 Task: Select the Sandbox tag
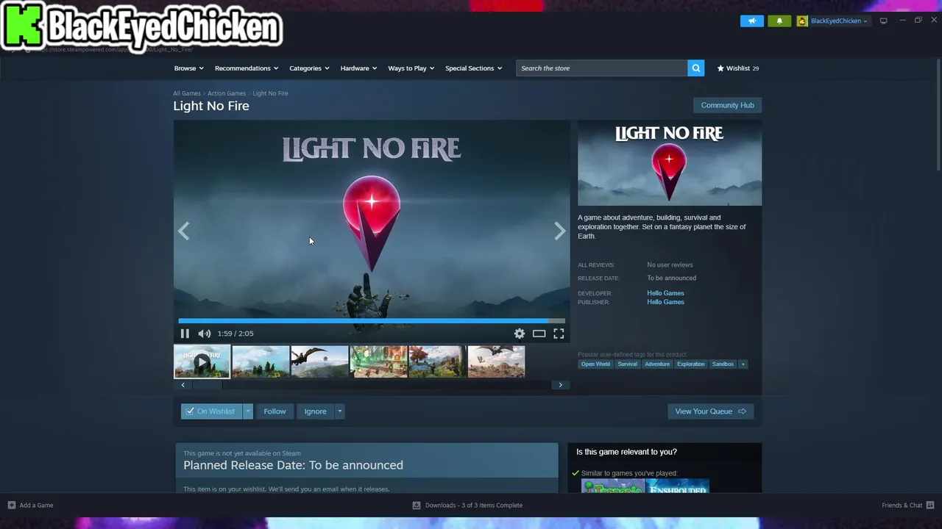point(723,364)
